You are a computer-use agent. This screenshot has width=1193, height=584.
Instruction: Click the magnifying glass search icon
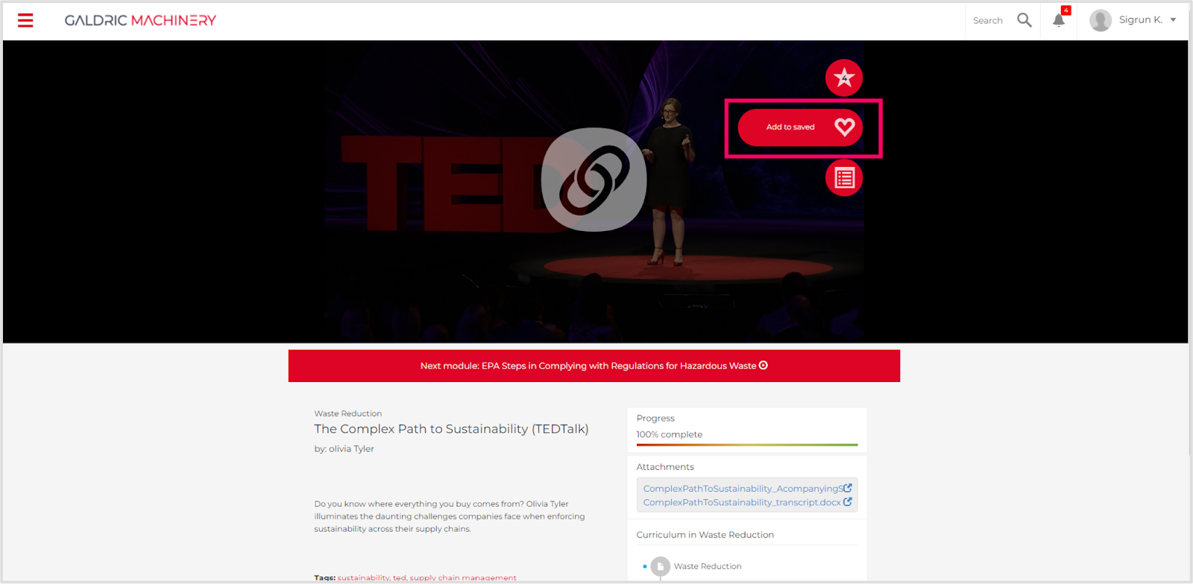click(x=1024, y=20)
